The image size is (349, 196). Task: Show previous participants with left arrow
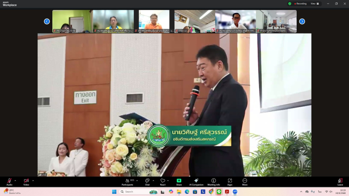(47, 21)
